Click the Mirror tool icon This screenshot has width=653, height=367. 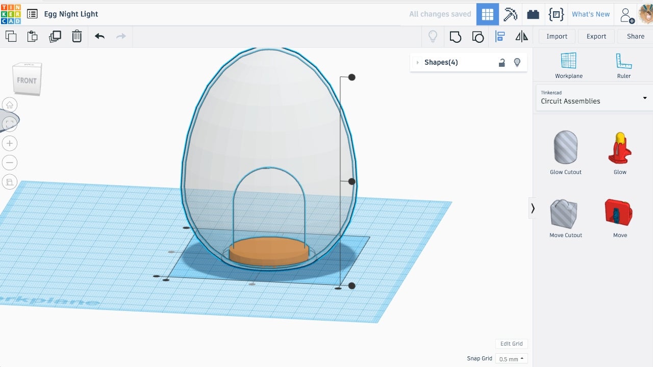pos(521,36)
